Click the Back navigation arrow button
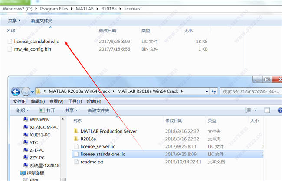 click(x=16, y=91)
